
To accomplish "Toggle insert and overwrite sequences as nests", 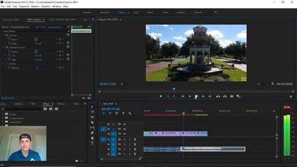I will pos(103,113).
